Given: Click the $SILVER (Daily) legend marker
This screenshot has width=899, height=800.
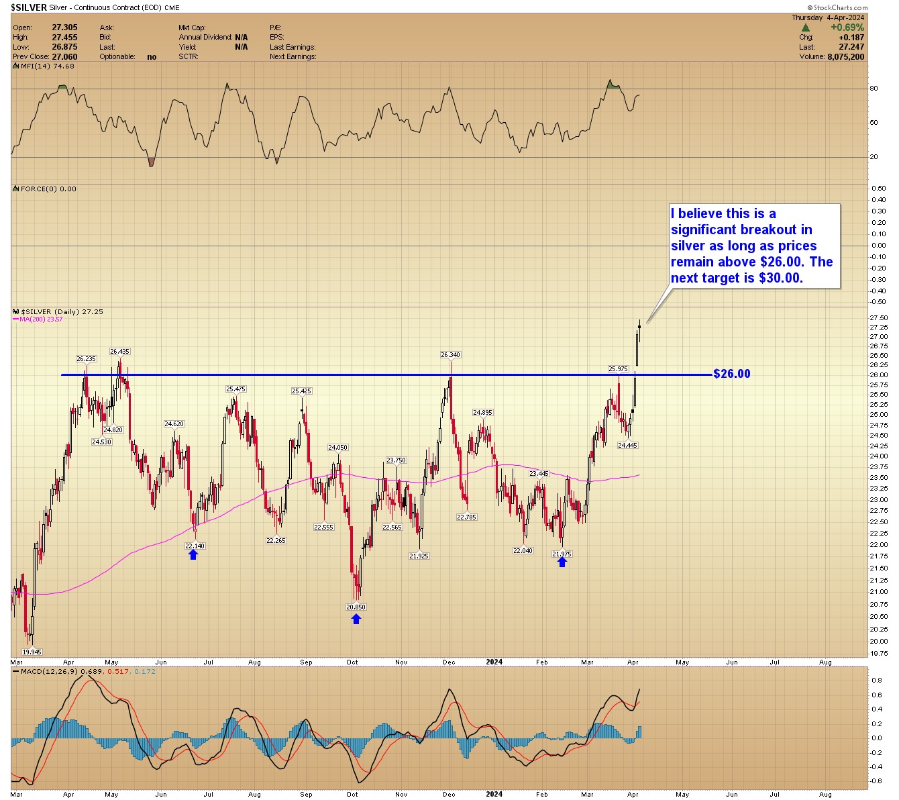Looking at the screenshot, I should click(x=16, y=312).
